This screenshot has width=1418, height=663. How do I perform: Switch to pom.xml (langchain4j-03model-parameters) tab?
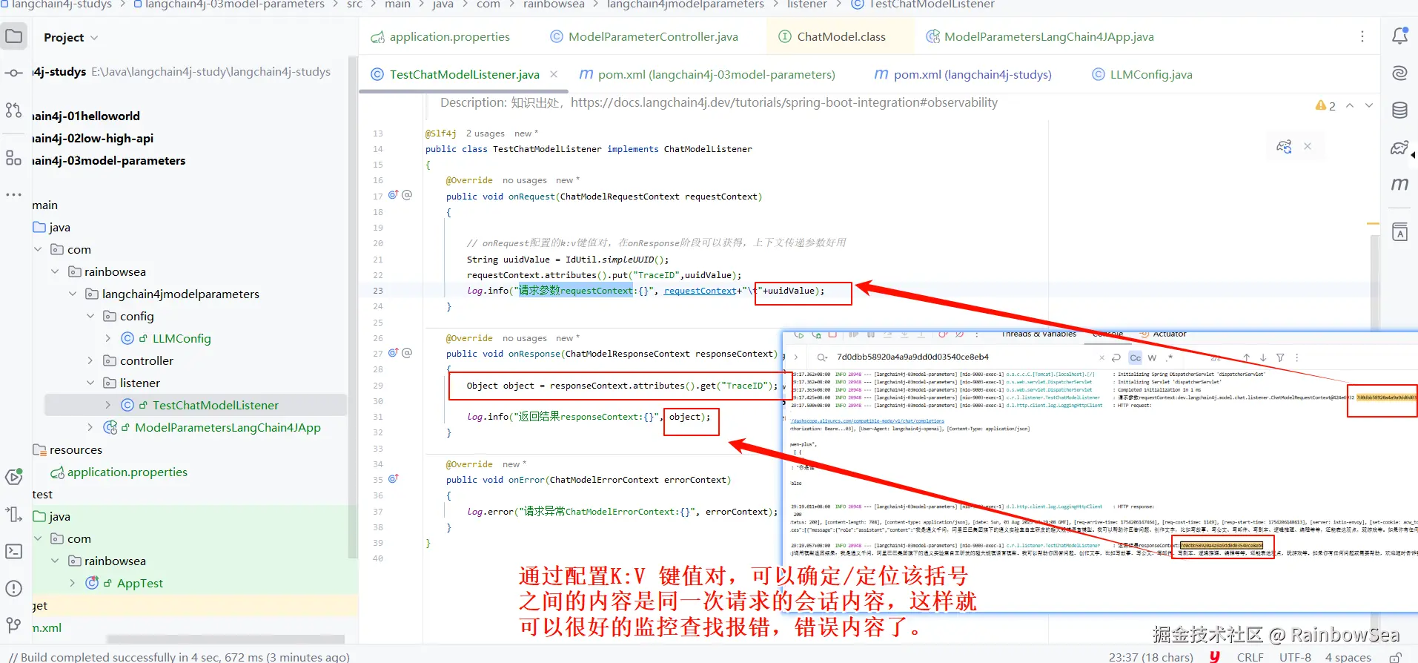(x=707, y=74)
